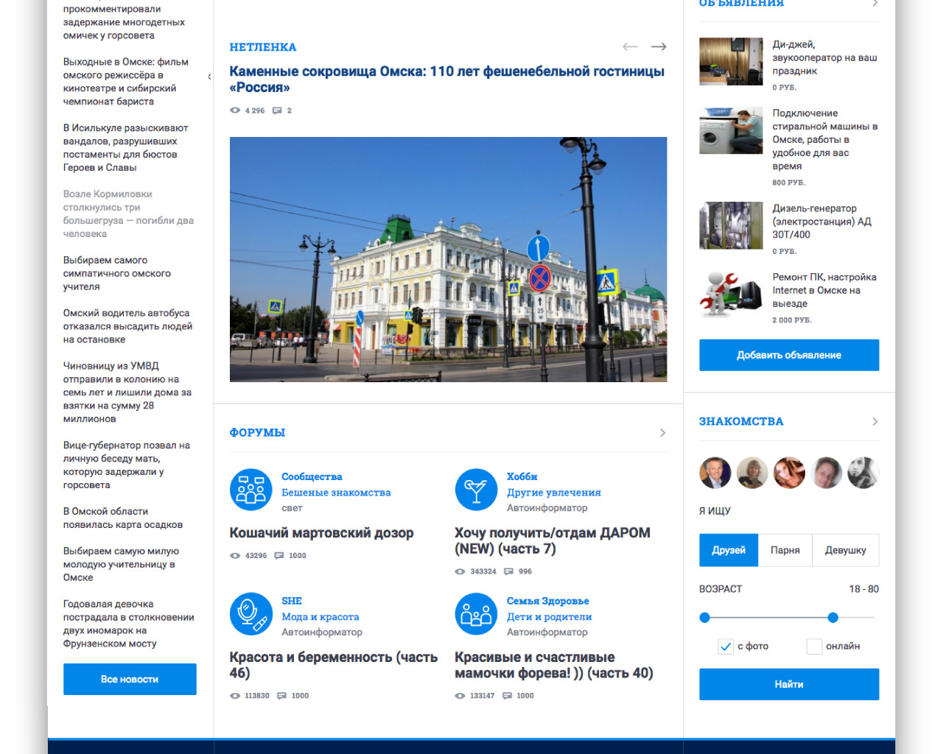Uncheck the с фото checkbox
Viewport: 943px width, 754px height.
pos(726,646)
